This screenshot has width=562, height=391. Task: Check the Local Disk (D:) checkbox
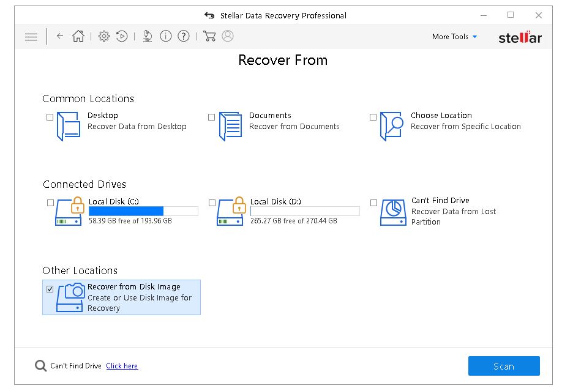(212, 203)
